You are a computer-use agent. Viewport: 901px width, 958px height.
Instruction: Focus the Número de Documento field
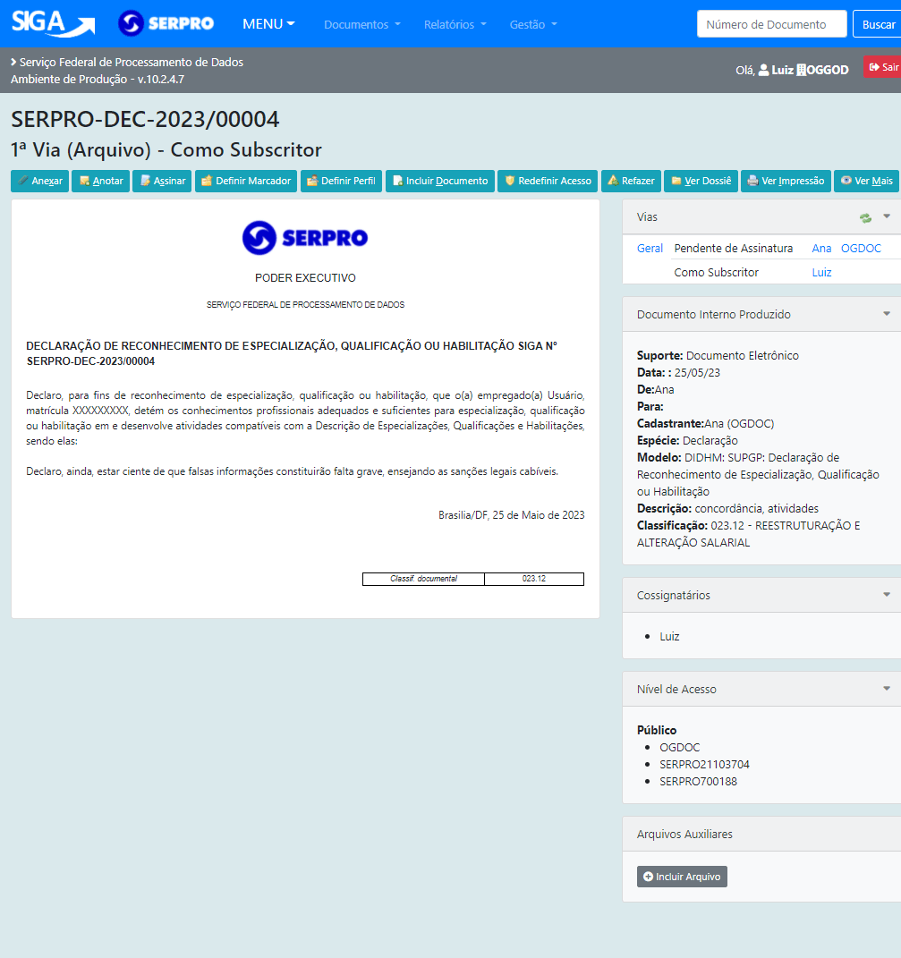pos(771,24)
